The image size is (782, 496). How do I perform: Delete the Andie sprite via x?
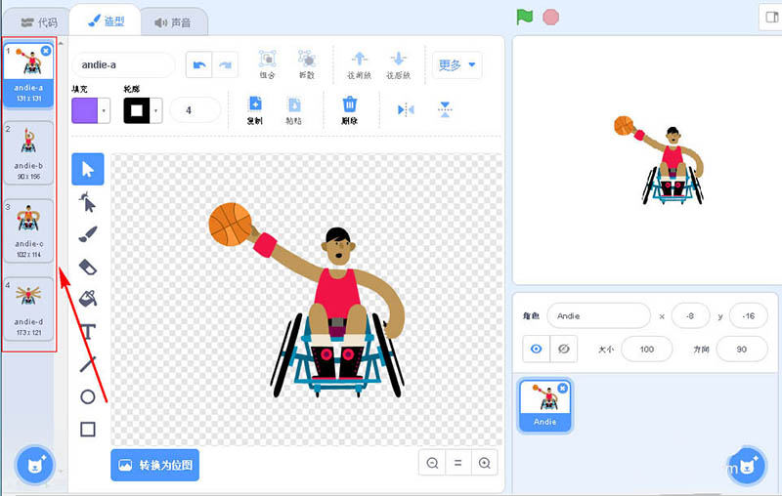pos(563,388)
